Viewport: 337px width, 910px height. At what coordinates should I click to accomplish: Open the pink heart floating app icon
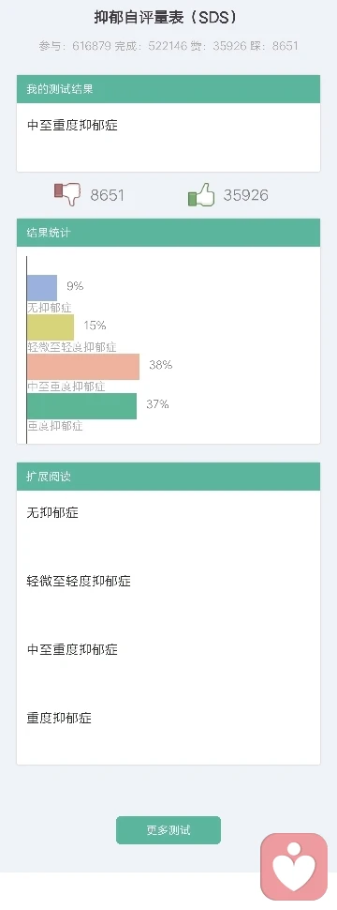pos(294,867)
